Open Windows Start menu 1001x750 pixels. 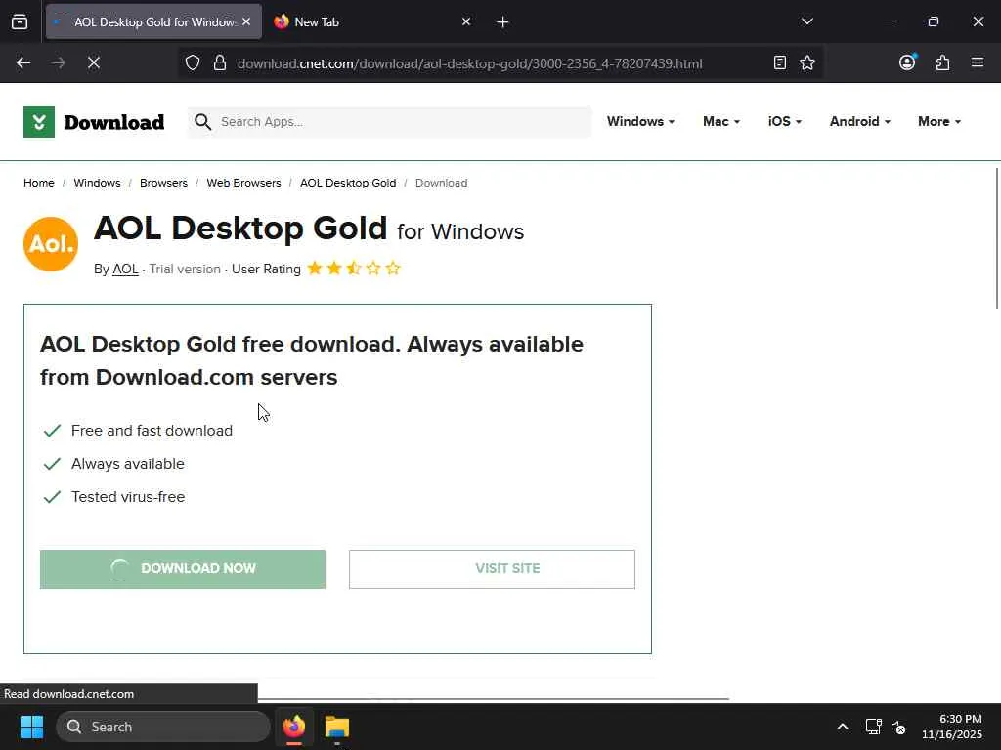click(x=31, y=727)
